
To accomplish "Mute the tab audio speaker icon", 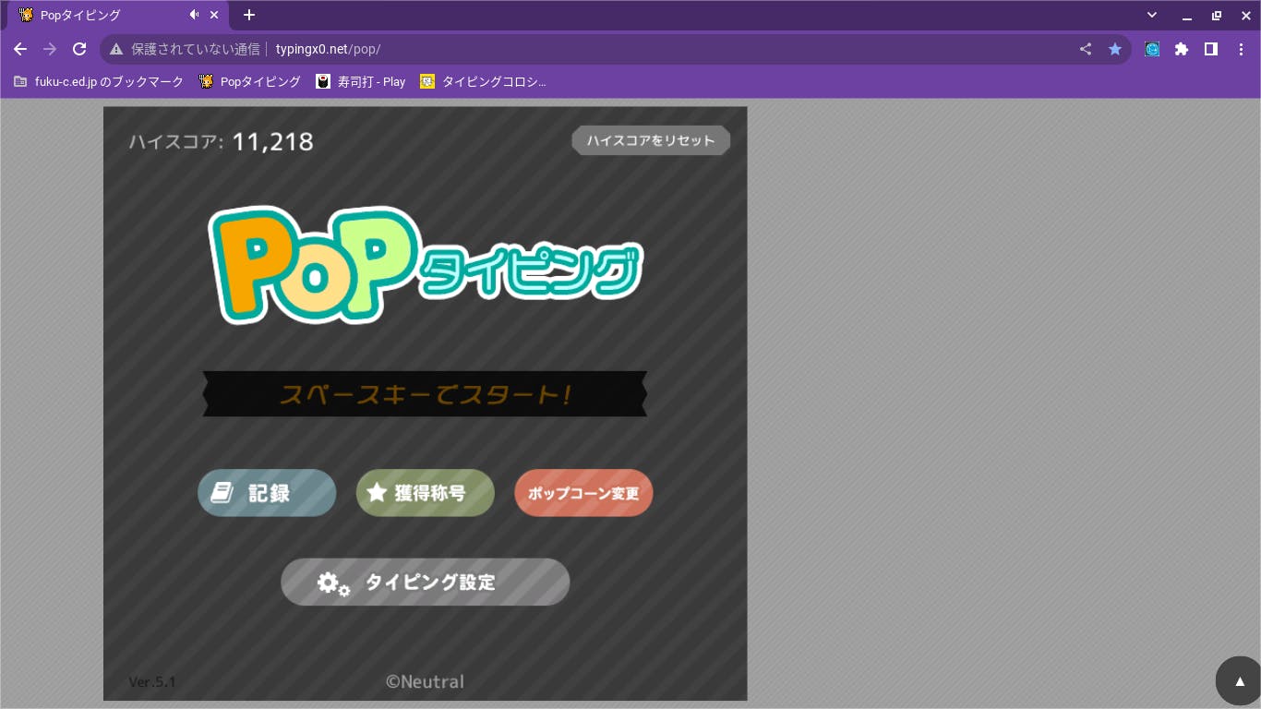I will (194, 15).
